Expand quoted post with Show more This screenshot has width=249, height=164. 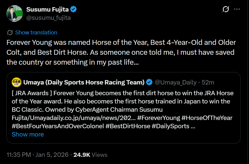[28, 134]
